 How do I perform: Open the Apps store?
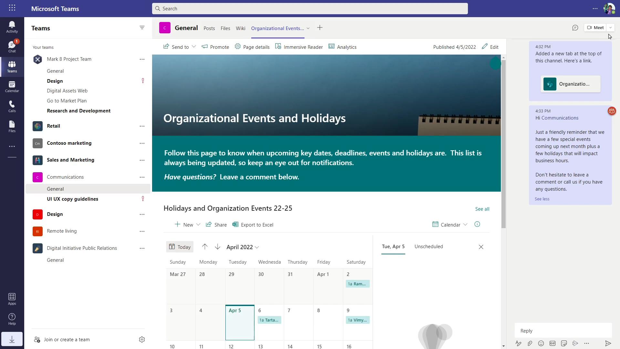12,299
